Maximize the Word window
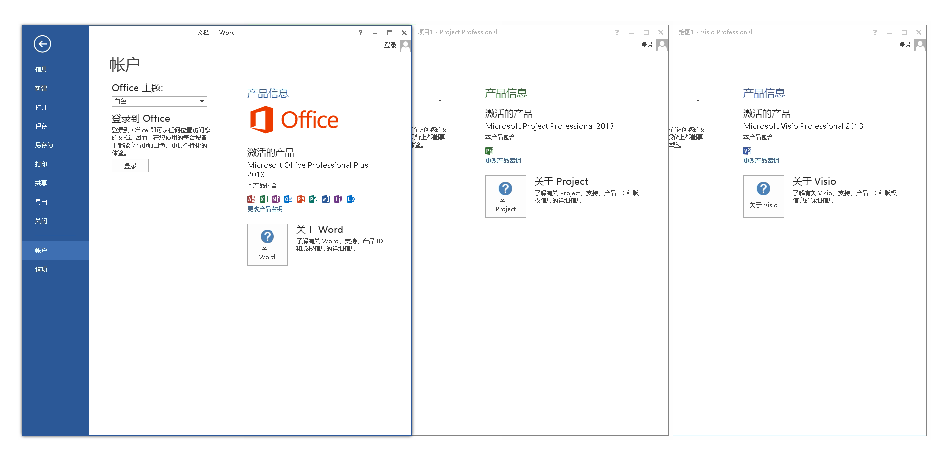 [390, 33]
